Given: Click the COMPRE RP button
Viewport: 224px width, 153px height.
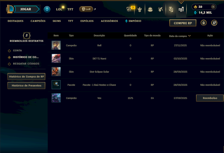Looking at the screenshot, I should 183,23.
